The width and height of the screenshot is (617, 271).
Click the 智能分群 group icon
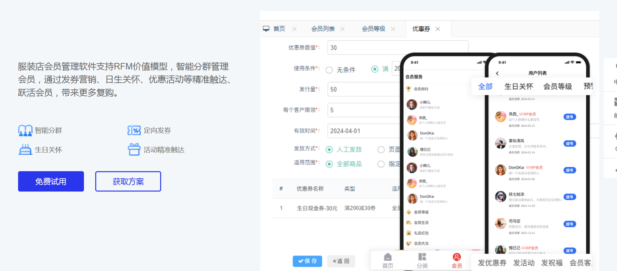point(25,130)
